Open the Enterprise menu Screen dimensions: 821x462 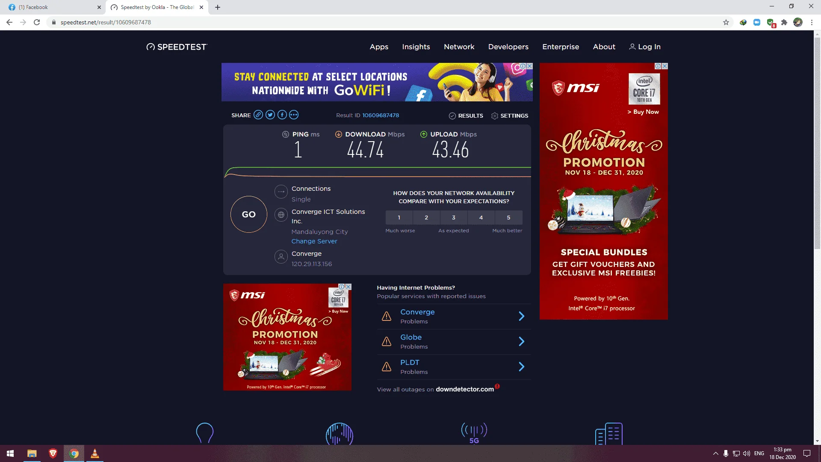click(x=561, y=47)
